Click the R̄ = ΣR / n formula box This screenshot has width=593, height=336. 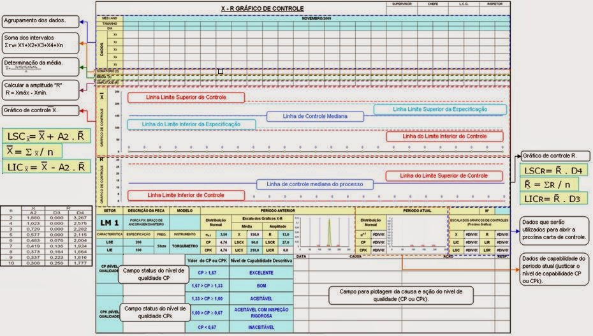549,184
